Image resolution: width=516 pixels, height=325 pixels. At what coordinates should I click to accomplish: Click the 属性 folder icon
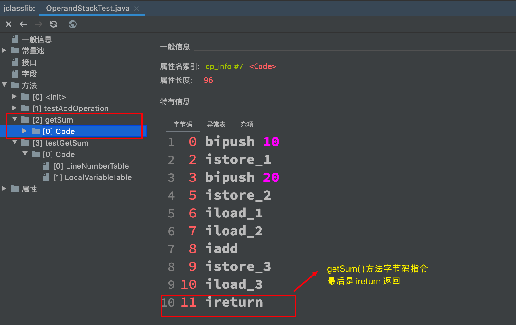(15, 189)
